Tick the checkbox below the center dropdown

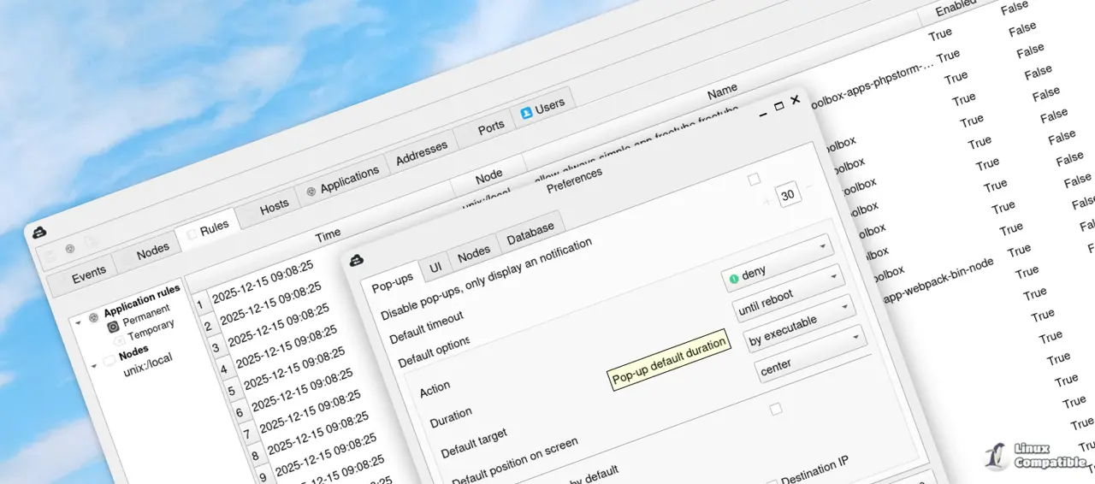point(776,410)
